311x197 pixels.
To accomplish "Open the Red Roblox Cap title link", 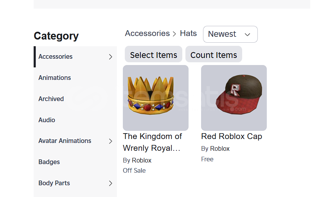I will (x=232, y=136).
